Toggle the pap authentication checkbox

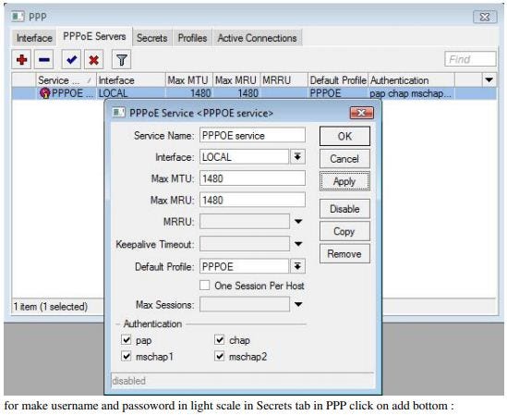coord(127,340)
